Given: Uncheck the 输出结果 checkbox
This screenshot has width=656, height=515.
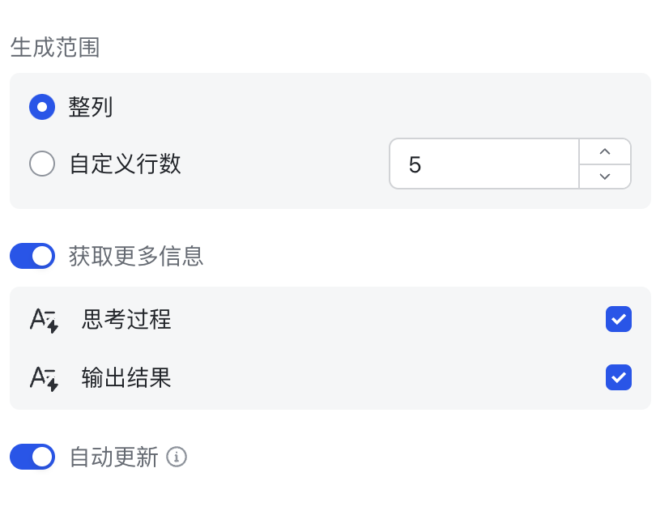Looking at the screenshot, I should (x=619, y=377).
